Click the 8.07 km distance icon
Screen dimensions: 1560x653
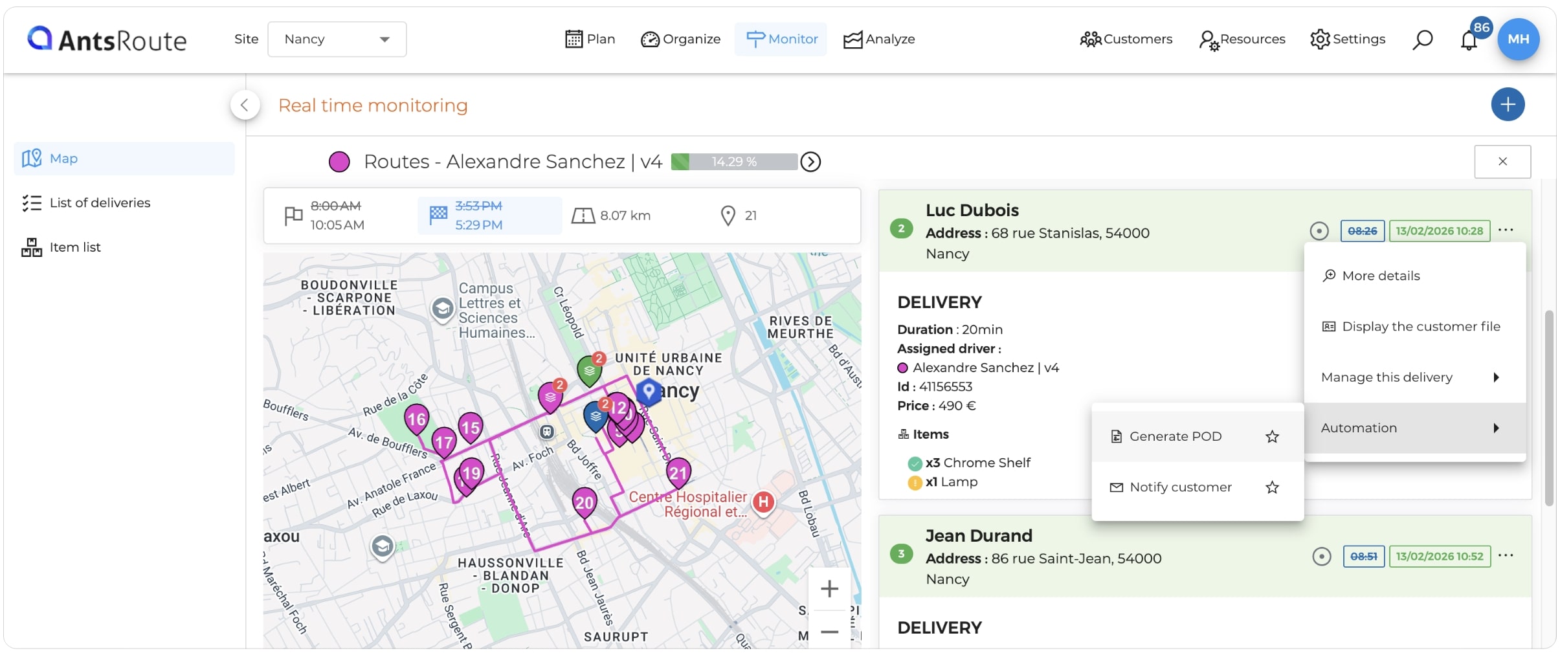(x=583, y=216)
